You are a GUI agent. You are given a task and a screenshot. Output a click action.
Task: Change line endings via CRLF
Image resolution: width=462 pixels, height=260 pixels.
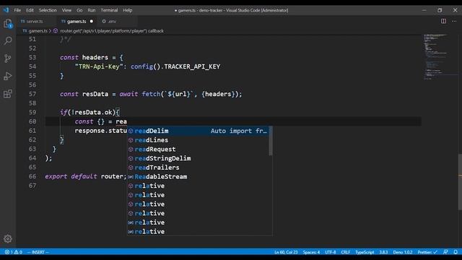(x=346, y=252)
